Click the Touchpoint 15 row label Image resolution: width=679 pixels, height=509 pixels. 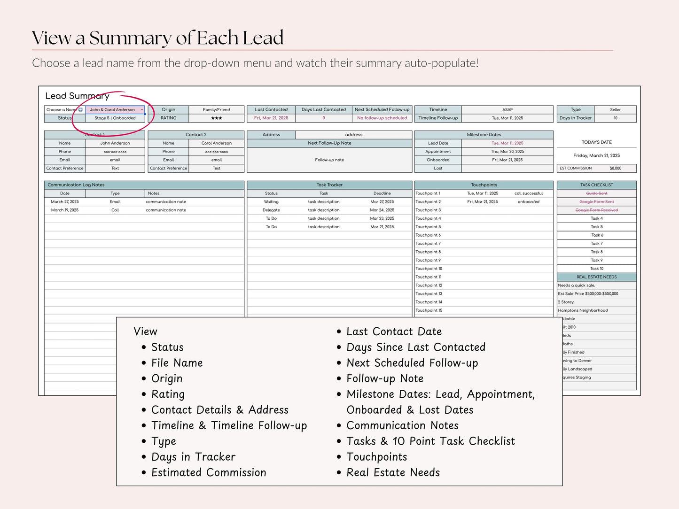(429, 310)
